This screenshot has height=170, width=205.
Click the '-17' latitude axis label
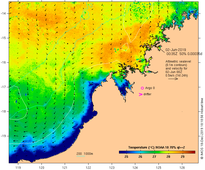(3, 87)
